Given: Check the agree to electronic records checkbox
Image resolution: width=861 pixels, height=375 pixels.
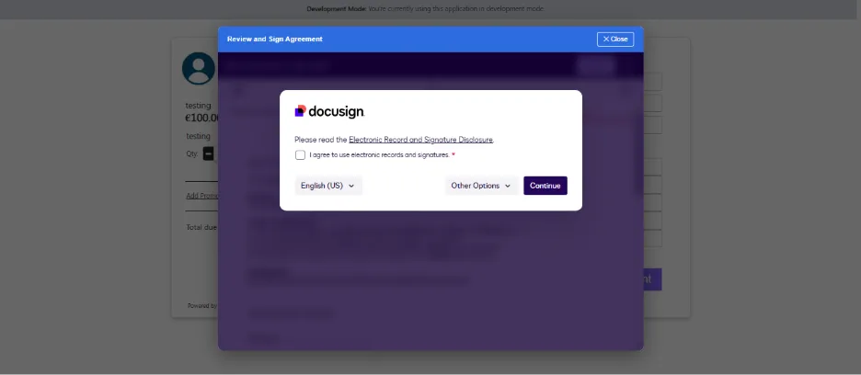Looking at the screenshot, I should click(300, 154).
